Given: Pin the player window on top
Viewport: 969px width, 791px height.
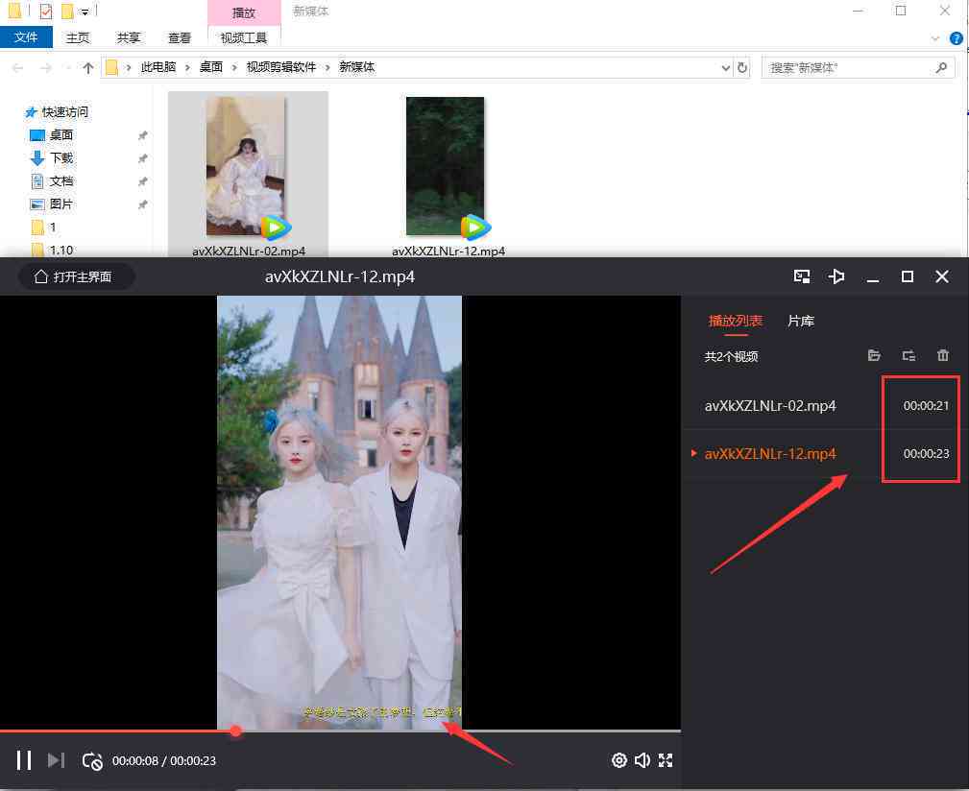Looking at the screenshot, I should coord(836,276).
